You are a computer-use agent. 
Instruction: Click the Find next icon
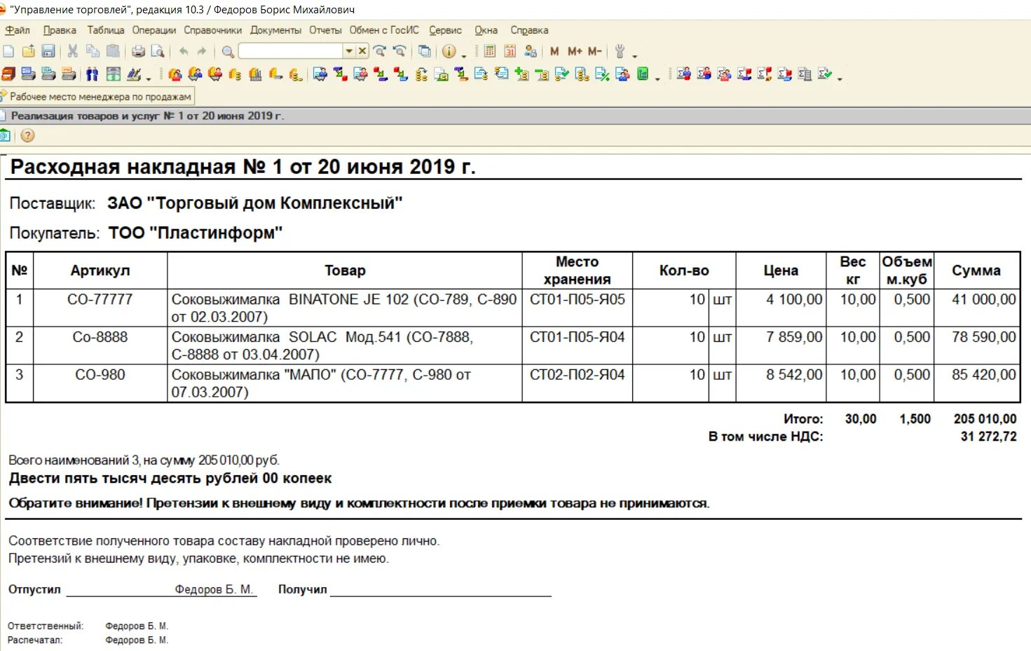(379, 51)
